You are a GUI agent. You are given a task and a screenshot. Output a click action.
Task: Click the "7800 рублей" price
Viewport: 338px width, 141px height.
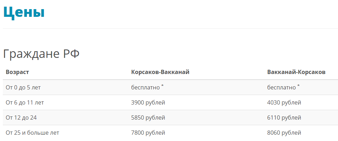coord(148,133)
